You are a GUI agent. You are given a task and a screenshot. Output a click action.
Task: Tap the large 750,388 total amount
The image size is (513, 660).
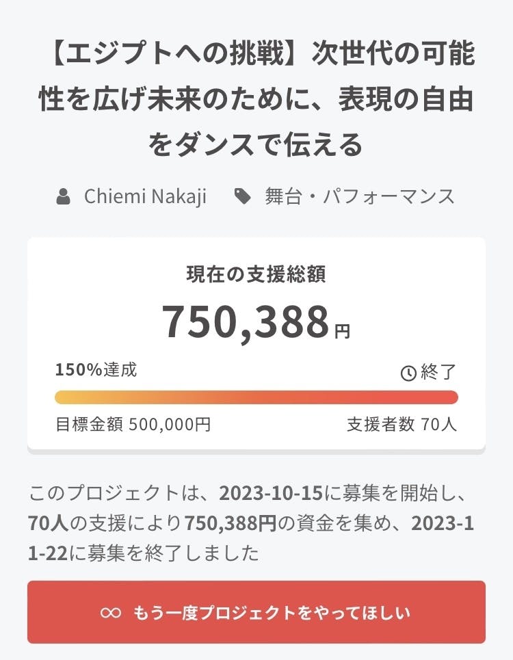tap(246, 321)
